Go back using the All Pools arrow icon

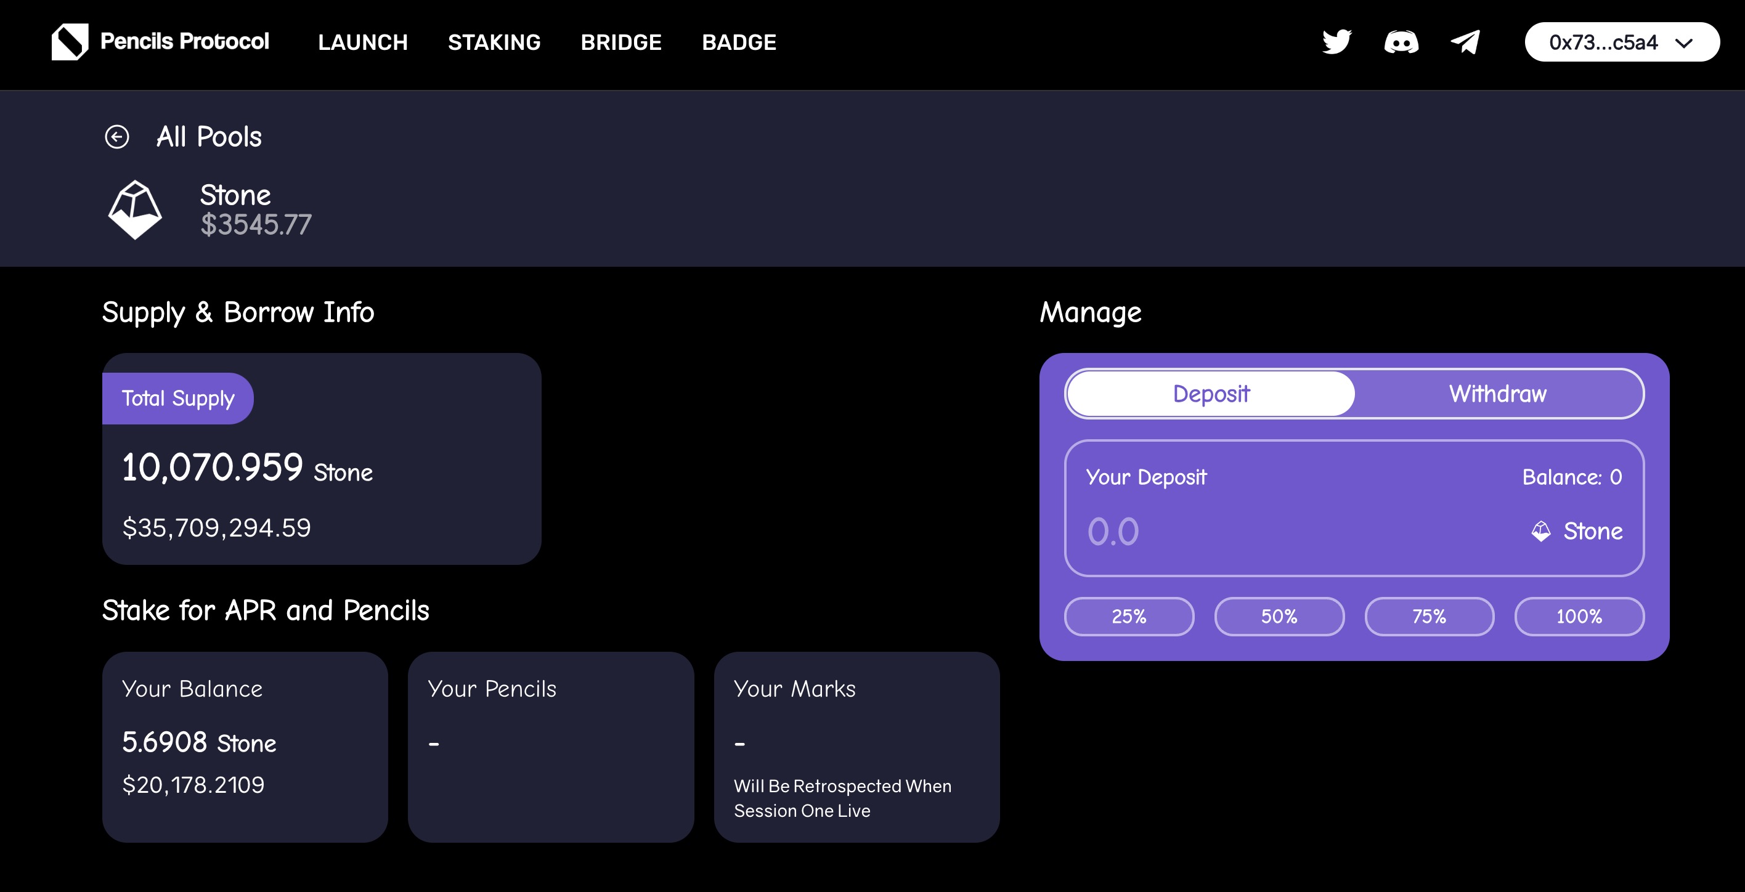click(116, 137)
